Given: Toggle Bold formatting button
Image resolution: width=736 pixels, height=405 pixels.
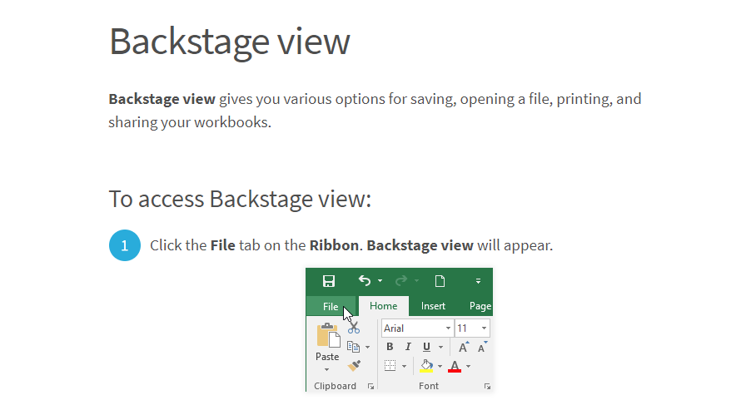Looking at the screenshot, I should [x=390, y=347].
